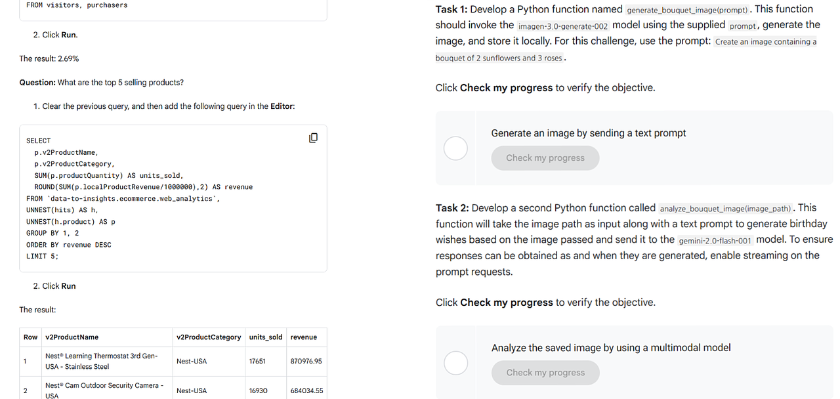
Task: Click Check my progress for analyze image
Action: [545, 373]
